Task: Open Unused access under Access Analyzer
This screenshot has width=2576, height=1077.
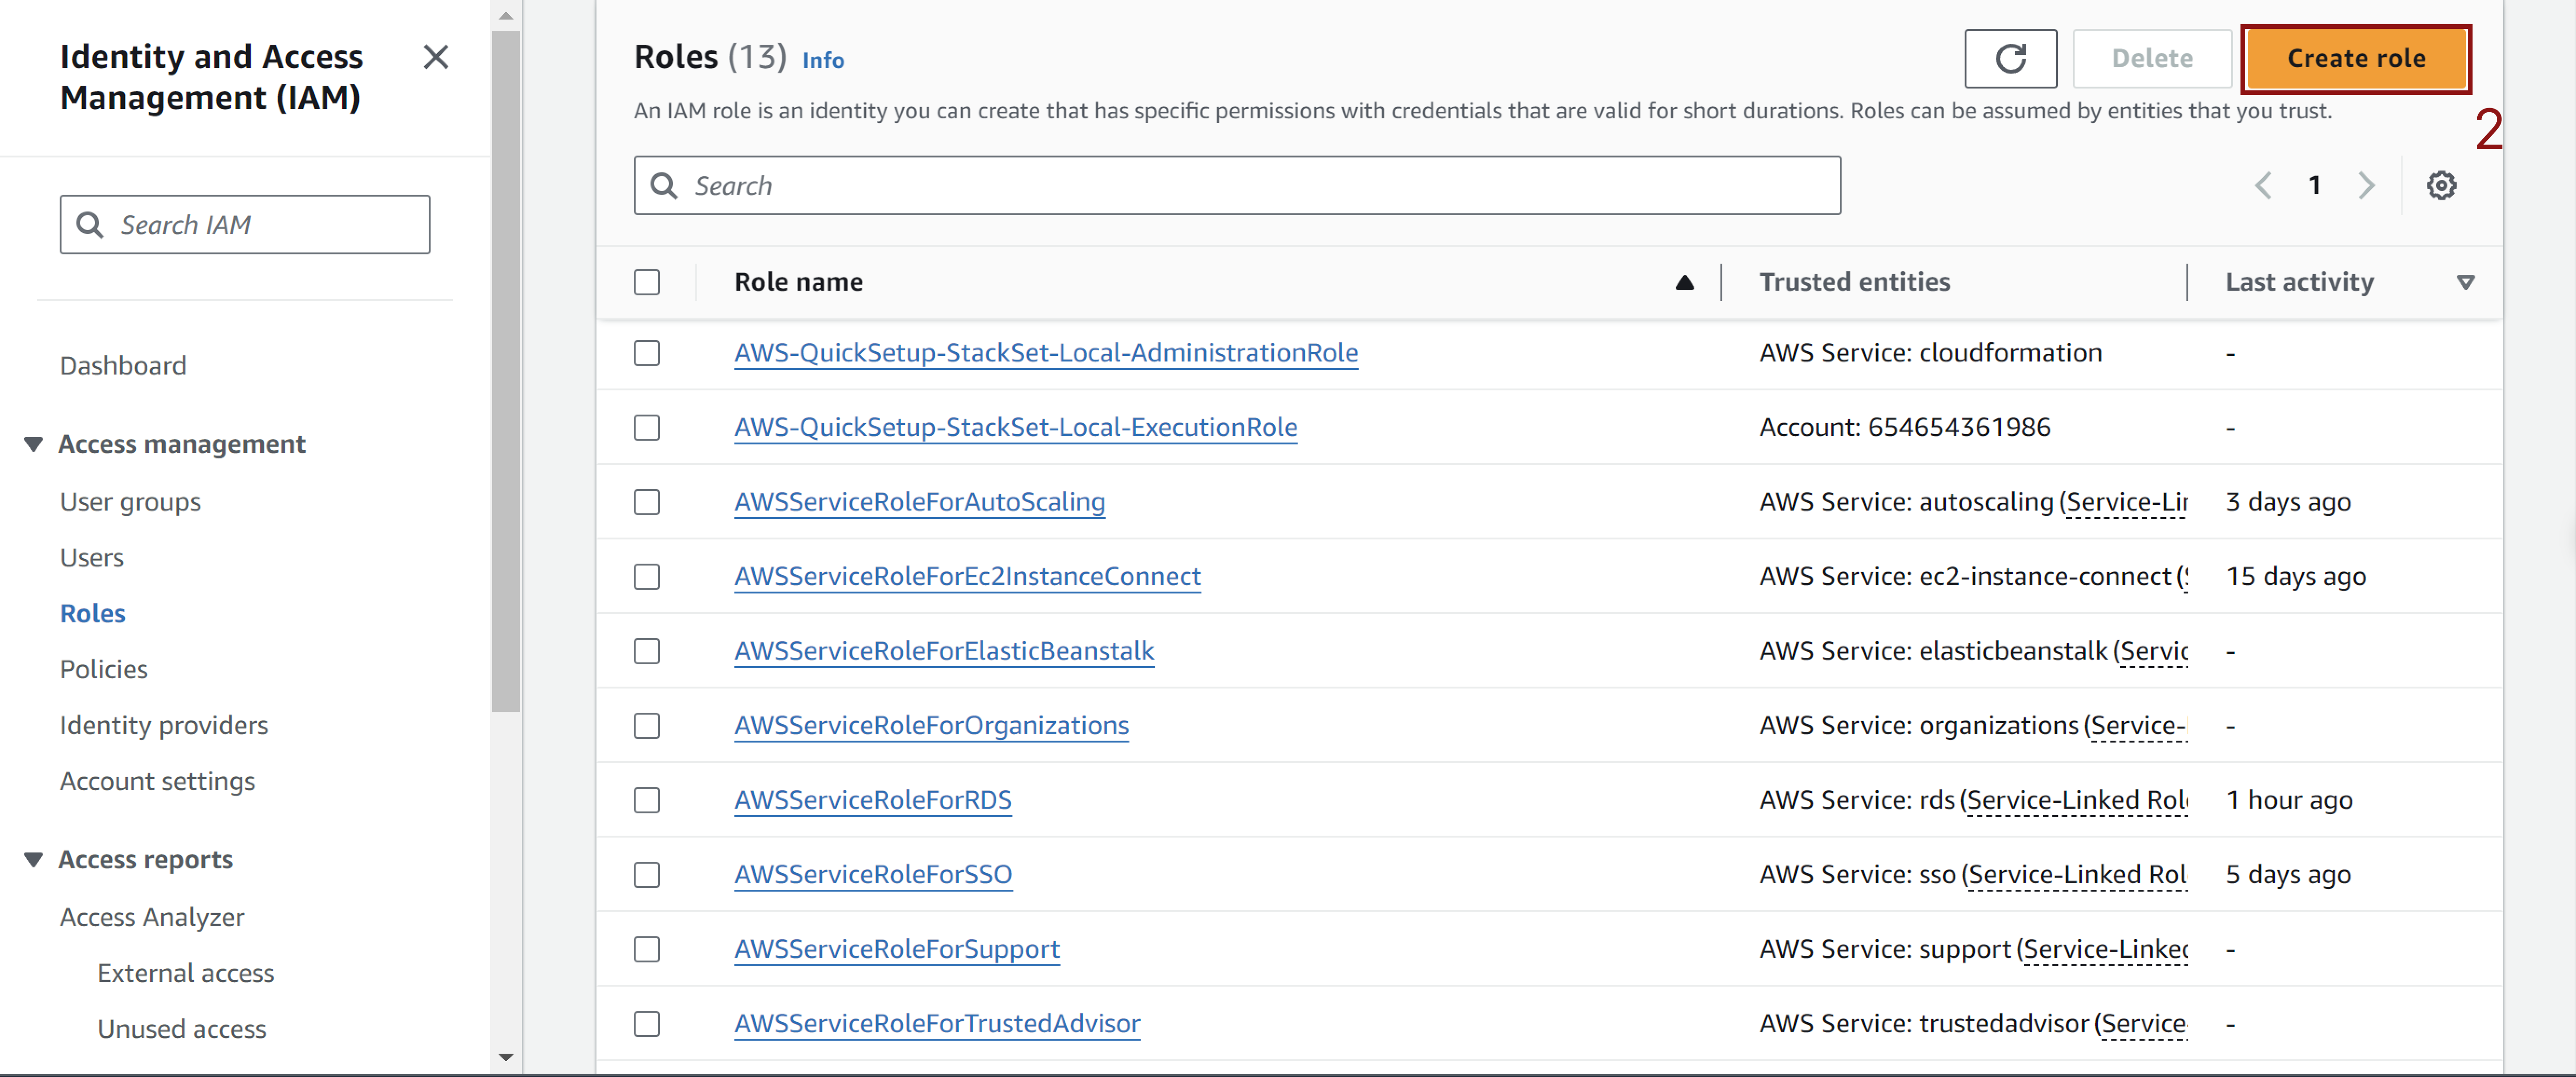Action: click(182, 1030)
